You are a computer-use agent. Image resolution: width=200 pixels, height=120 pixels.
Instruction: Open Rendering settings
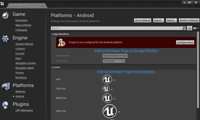pyautogui.click(x=21, y=78)
